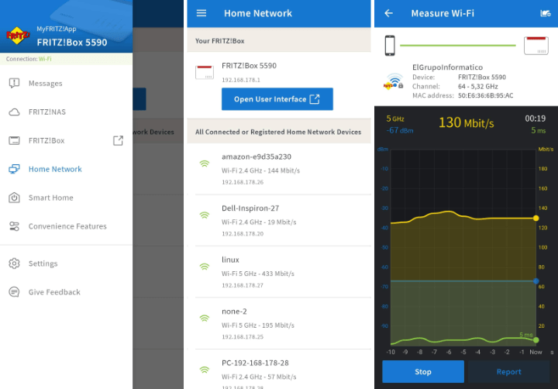Click the FRITZ! logo in the header

[x=18, y=35]
